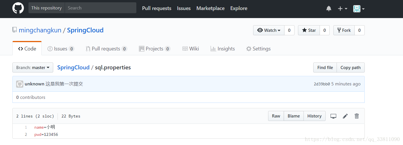Open notifications bell icon
Image resolution: width=403 pixels, height=145 pixels.
[329, 9]
